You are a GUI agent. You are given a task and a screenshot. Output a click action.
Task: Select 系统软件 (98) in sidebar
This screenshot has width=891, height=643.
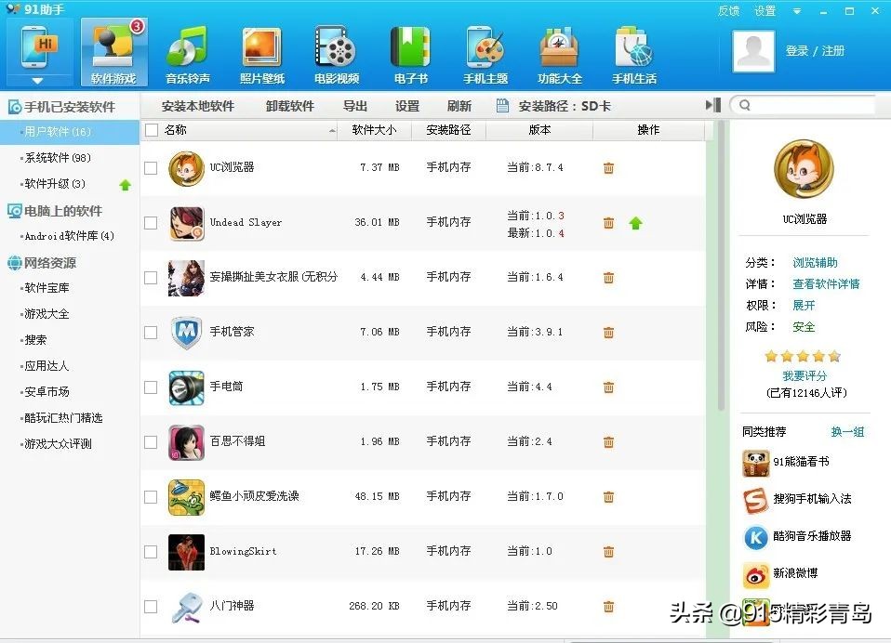[x=58, y=158]
